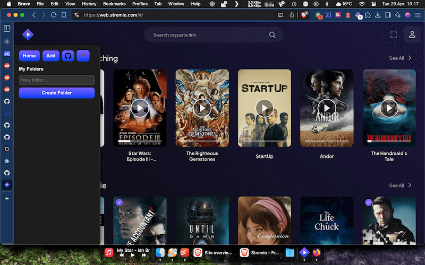
Task: Click the browser profile avatar in the toolbar
Action: 407,15
